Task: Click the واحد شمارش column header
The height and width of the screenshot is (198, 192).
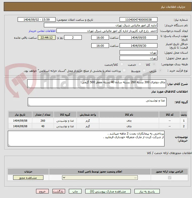Action: tap(88, 115)
